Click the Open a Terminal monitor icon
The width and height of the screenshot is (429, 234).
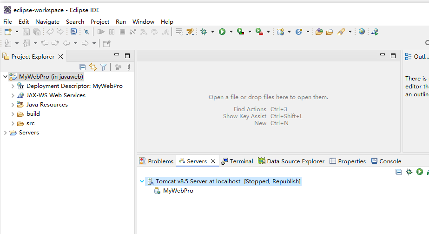coord(73,32)
